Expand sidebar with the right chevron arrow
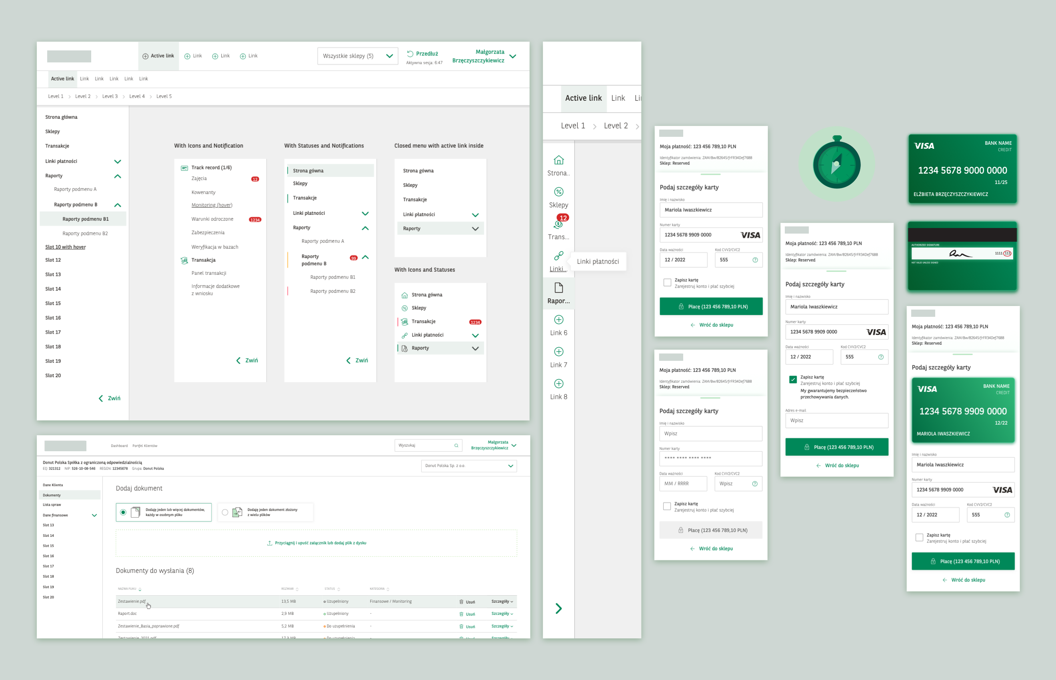 558,608
